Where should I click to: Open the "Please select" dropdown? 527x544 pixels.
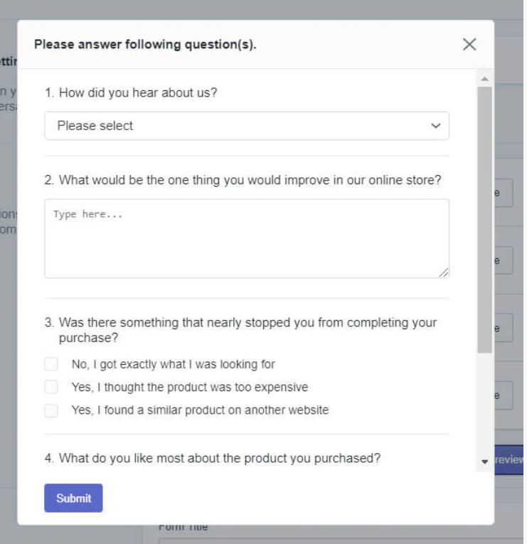[246, 126]
